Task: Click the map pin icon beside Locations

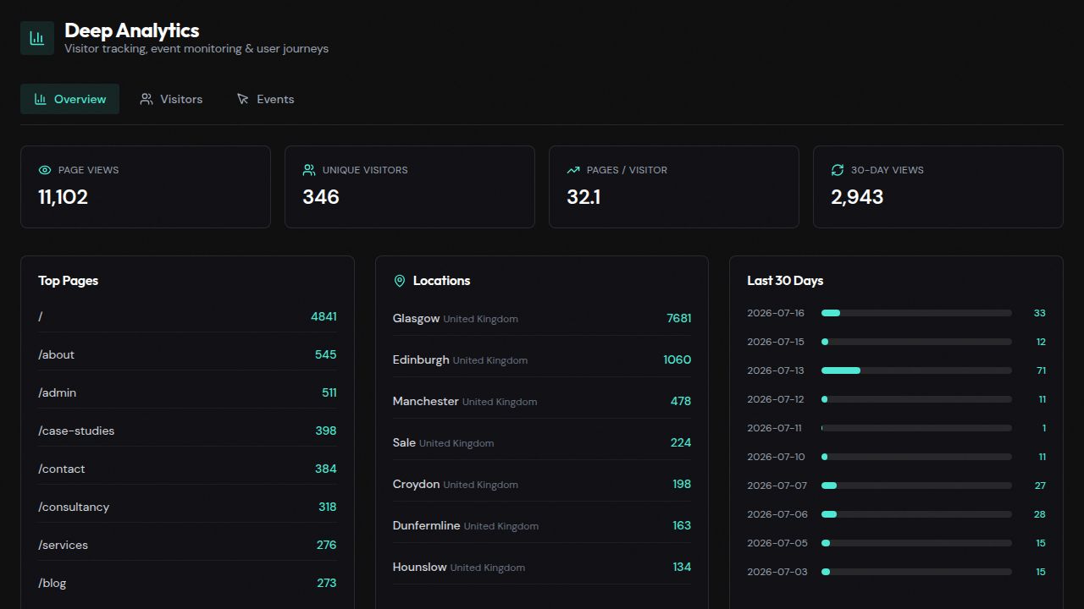Action: (x=400, y=281)
